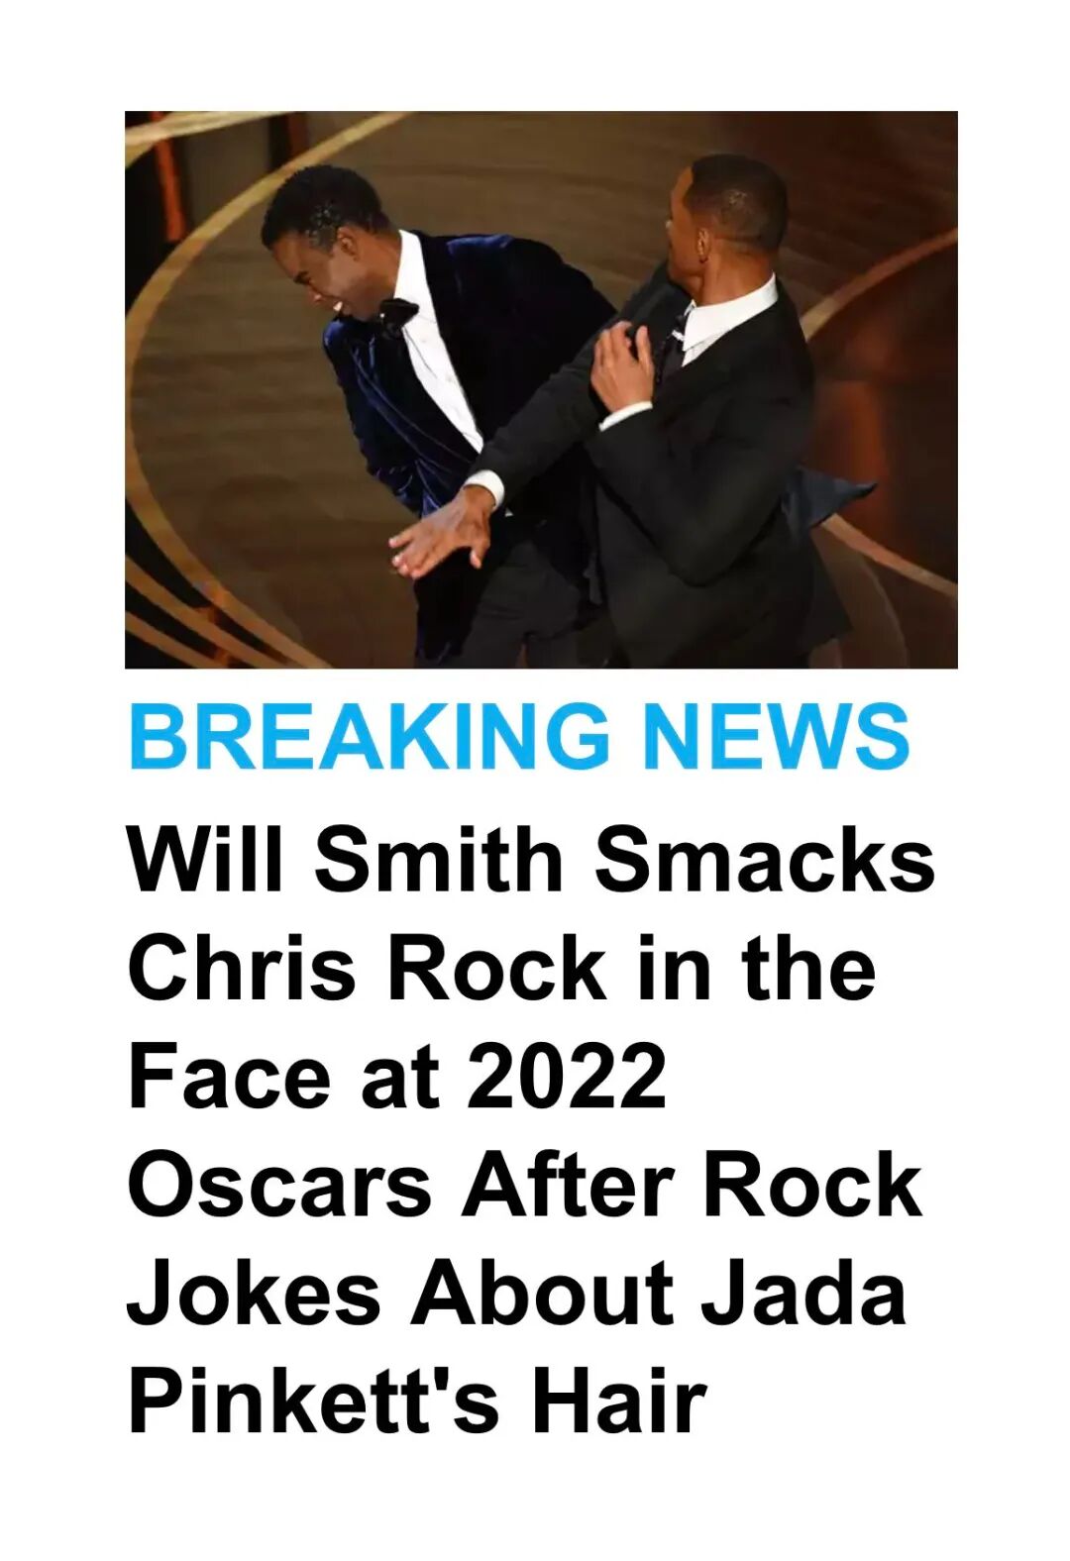This screenshot has height=1561, width=1070.
Task: Click the word "Oscars" in the headline
Action: tap(280, 1185)
